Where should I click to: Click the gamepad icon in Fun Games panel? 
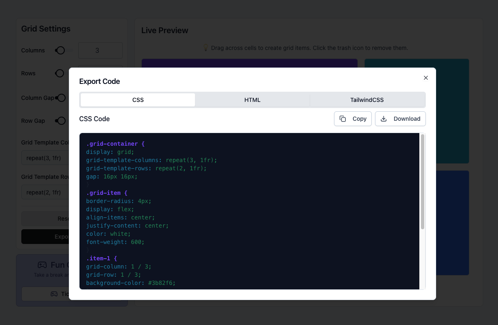pyautogui.click(x=42, y=265)
